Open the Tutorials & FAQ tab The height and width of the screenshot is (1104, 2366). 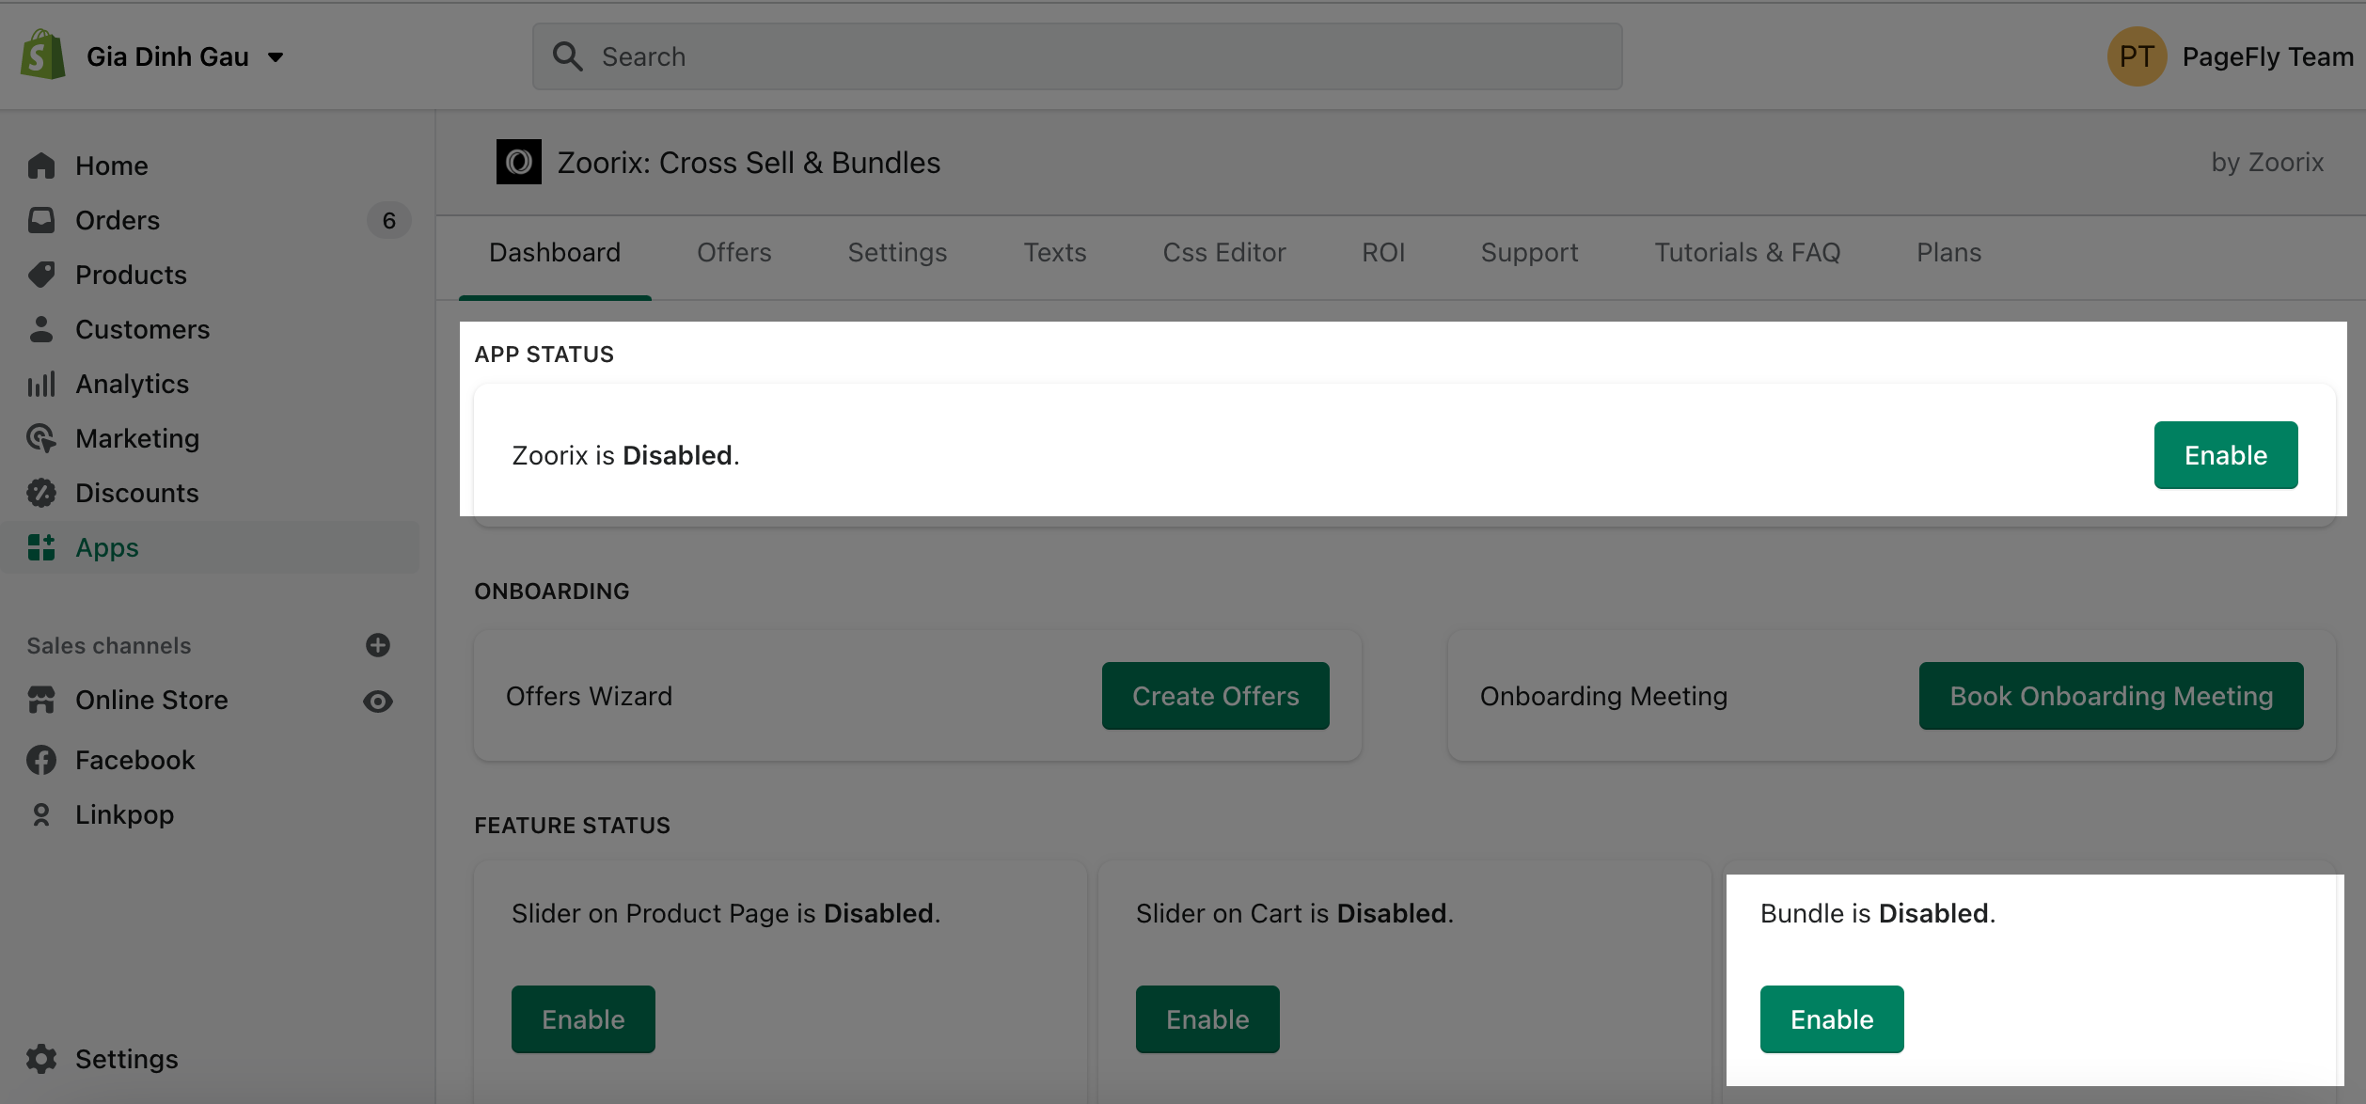pos(1747,252)
